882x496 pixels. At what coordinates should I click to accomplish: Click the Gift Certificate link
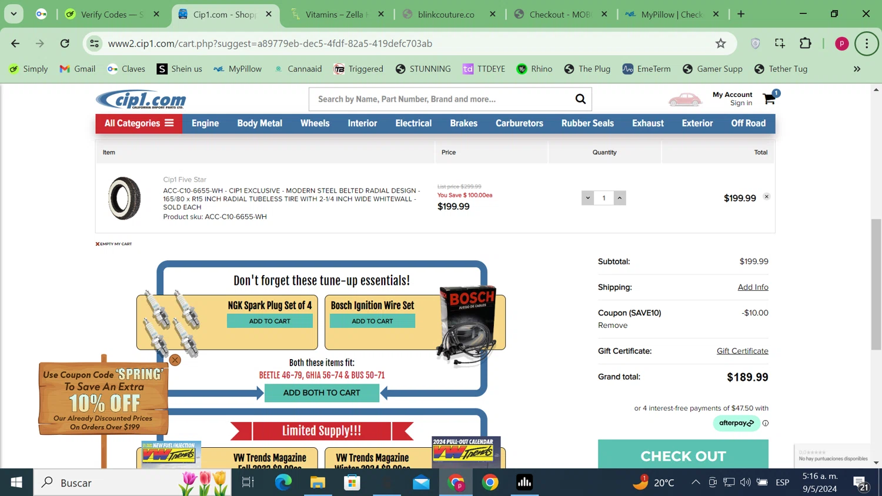743,351
